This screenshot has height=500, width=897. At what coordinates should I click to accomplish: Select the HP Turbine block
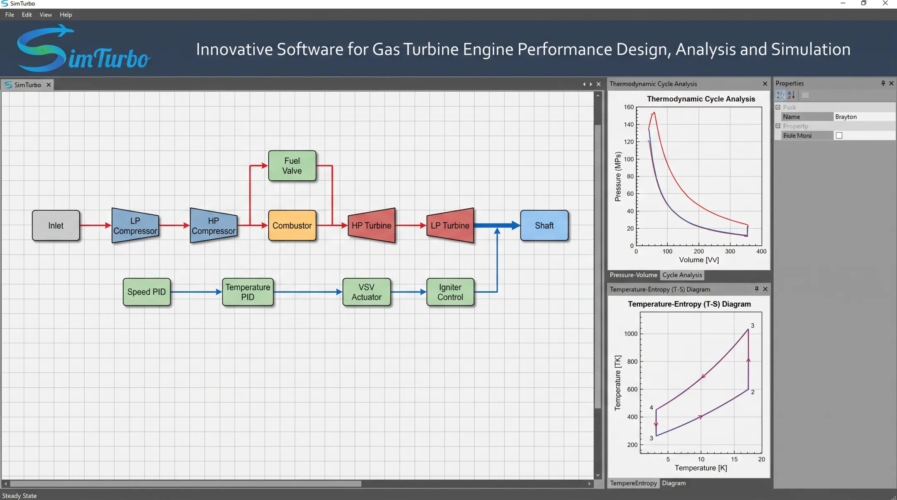pos(371,226)
